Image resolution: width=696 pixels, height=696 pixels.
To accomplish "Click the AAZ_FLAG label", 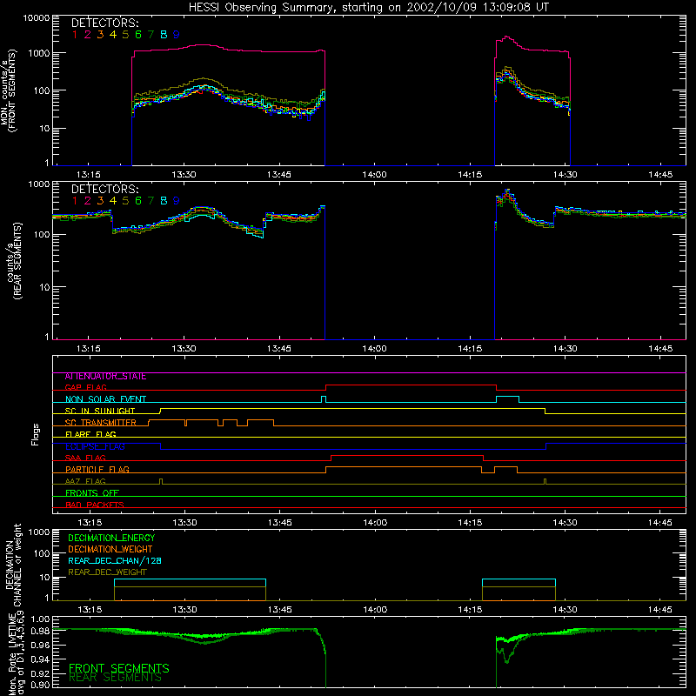I will [85, 482].
